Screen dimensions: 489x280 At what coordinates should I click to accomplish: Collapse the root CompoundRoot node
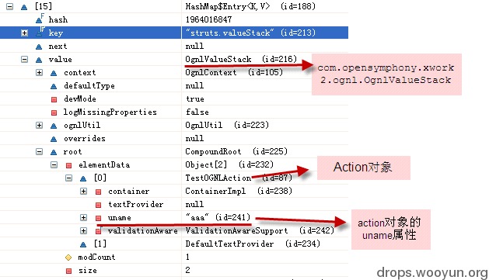click(39, 151)
